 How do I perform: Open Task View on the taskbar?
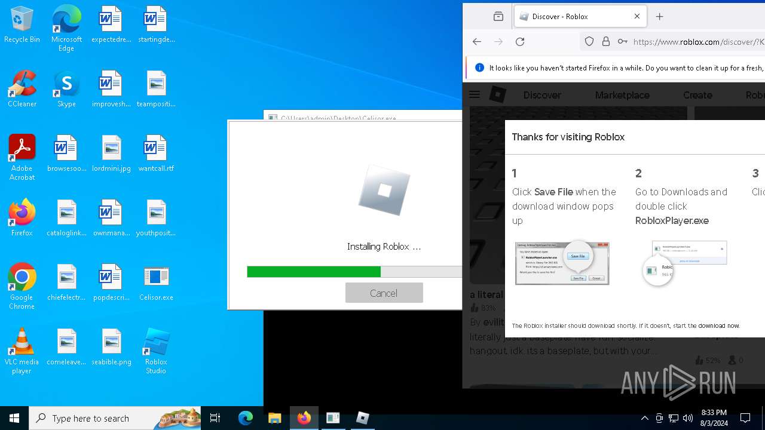(215, 418)
